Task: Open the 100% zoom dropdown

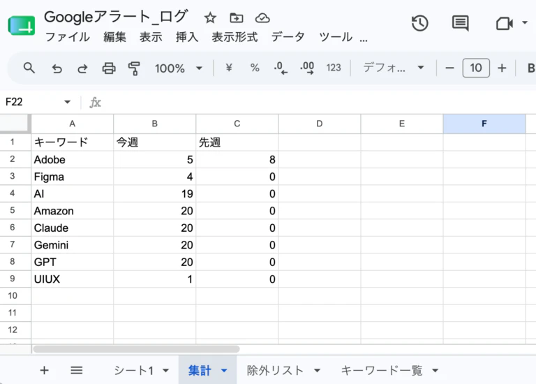Action: (x=179, y=68)
